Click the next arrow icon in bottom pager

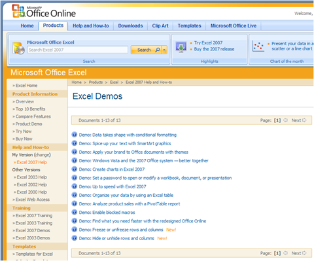pos(304,253)
